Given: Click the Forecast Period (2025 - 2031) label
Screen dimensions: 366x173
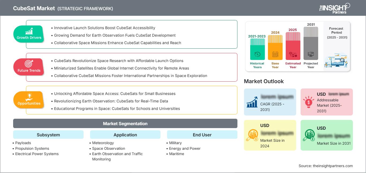Looking at the screenshot, I should click(x=337, y=33).
